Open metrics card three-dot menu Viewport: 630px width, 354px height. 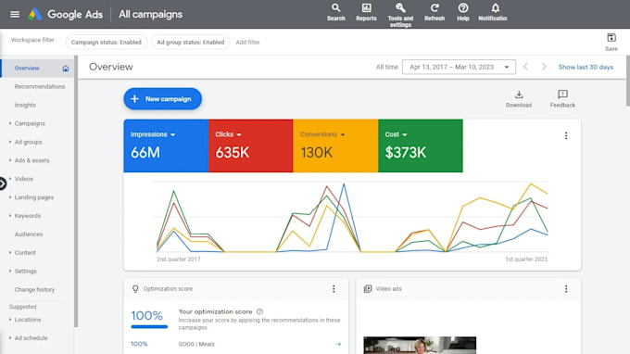coord(566,136)
